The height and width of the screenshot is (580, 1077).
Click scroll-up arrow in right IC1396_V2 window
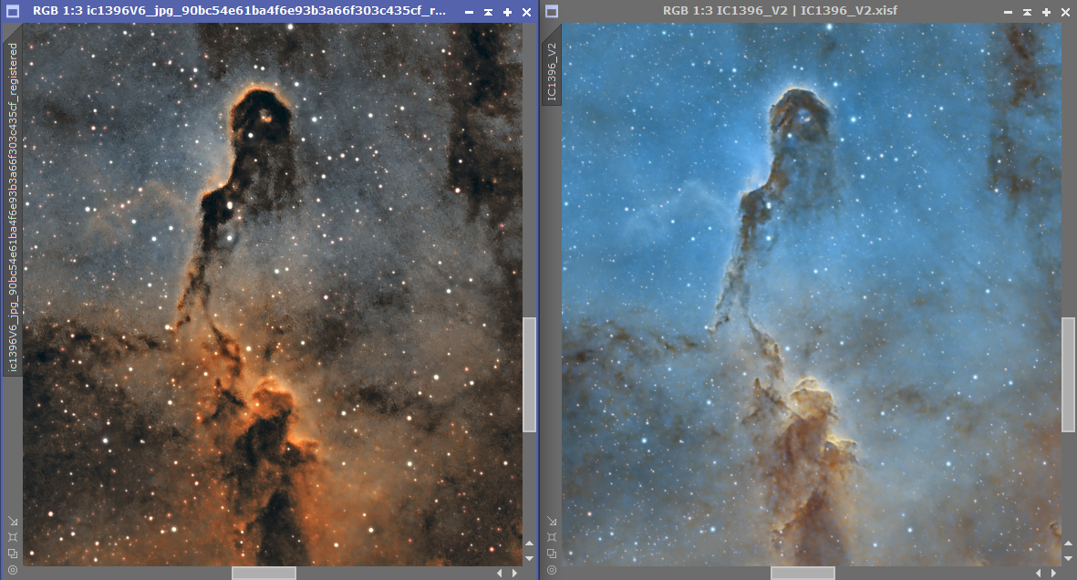[x=1068, y=544]
